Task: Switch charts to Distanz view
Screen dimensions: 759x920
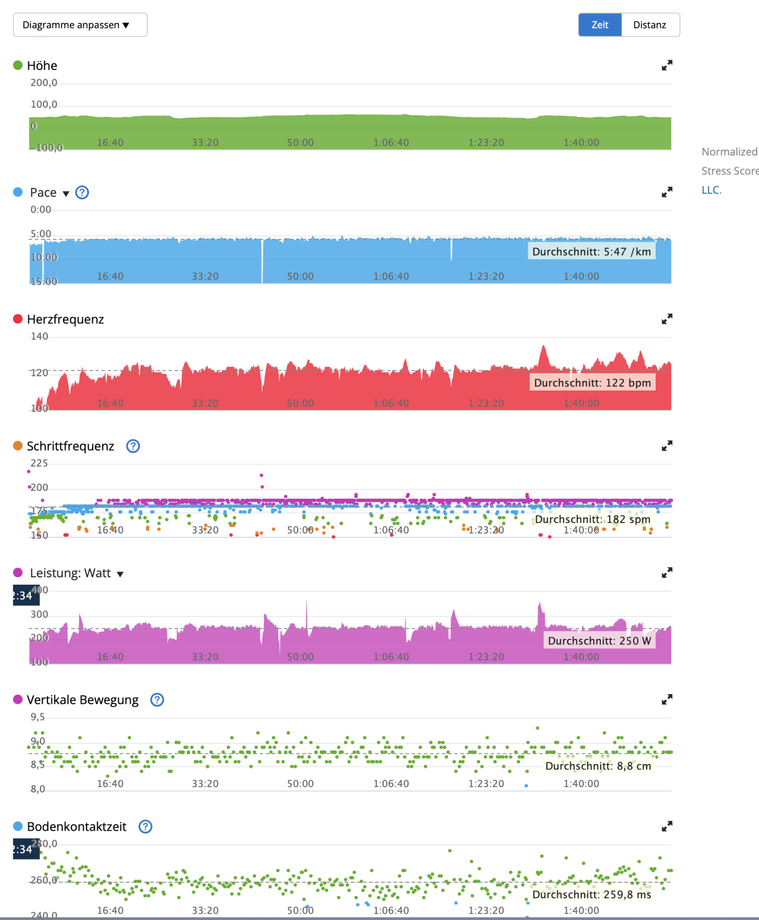Action: 650,25
